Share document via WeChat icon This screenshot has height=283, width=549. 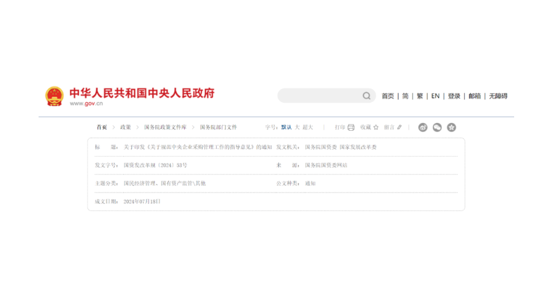click(x=437, y=128)
